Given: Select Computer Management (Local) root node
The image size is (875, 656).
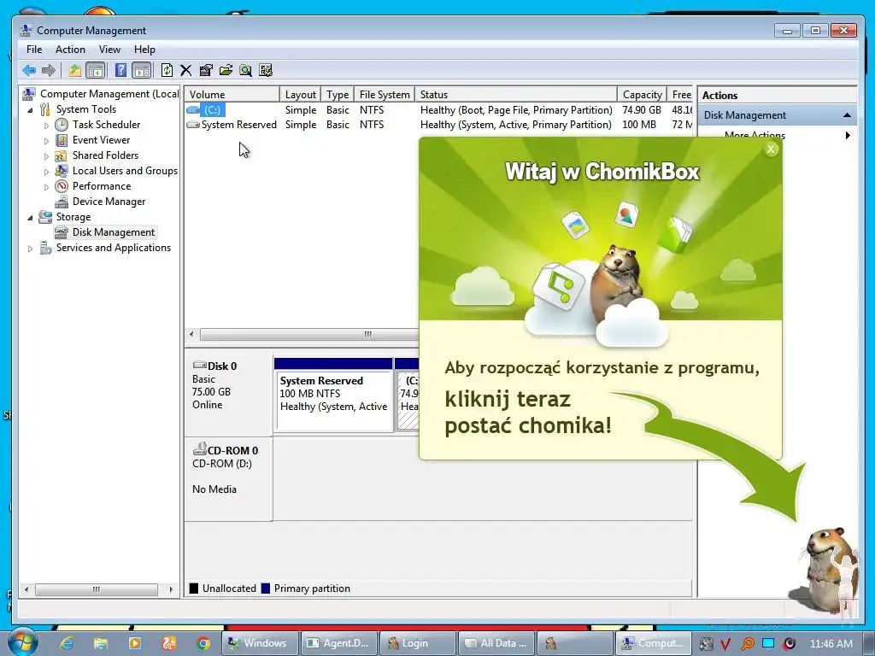Looking at the screenshot, I should pos(109,94).
